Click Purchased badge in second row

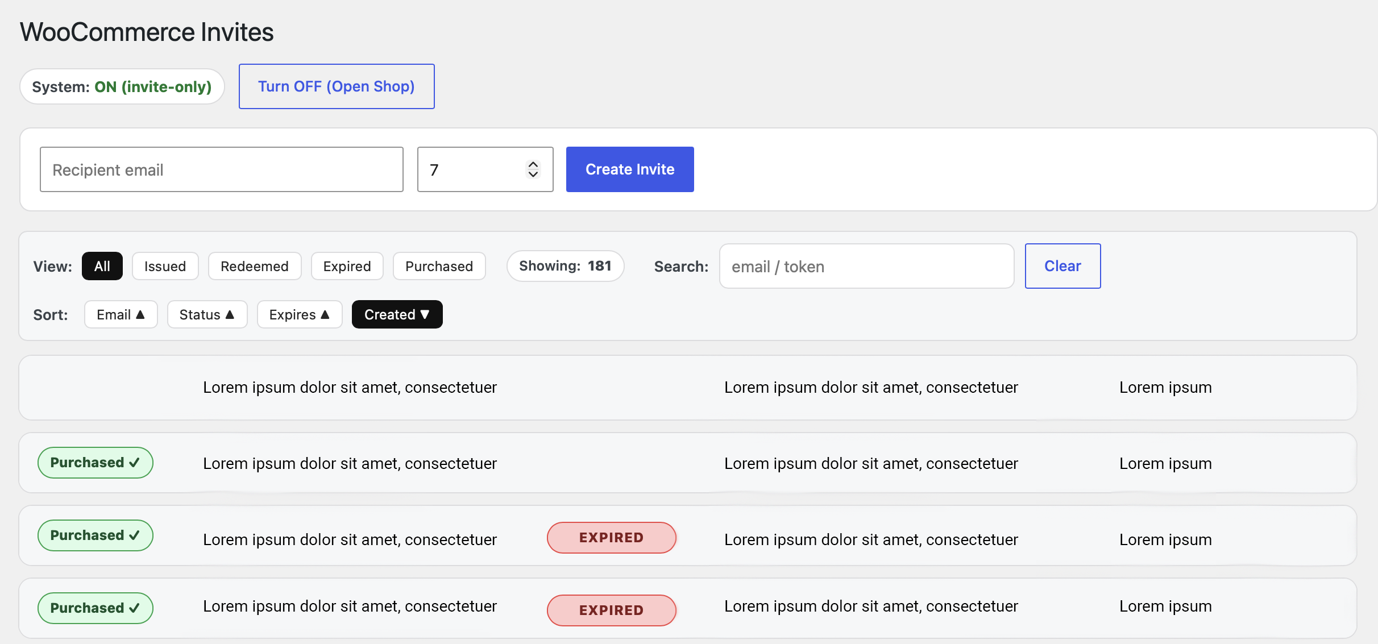coord(95,463)
